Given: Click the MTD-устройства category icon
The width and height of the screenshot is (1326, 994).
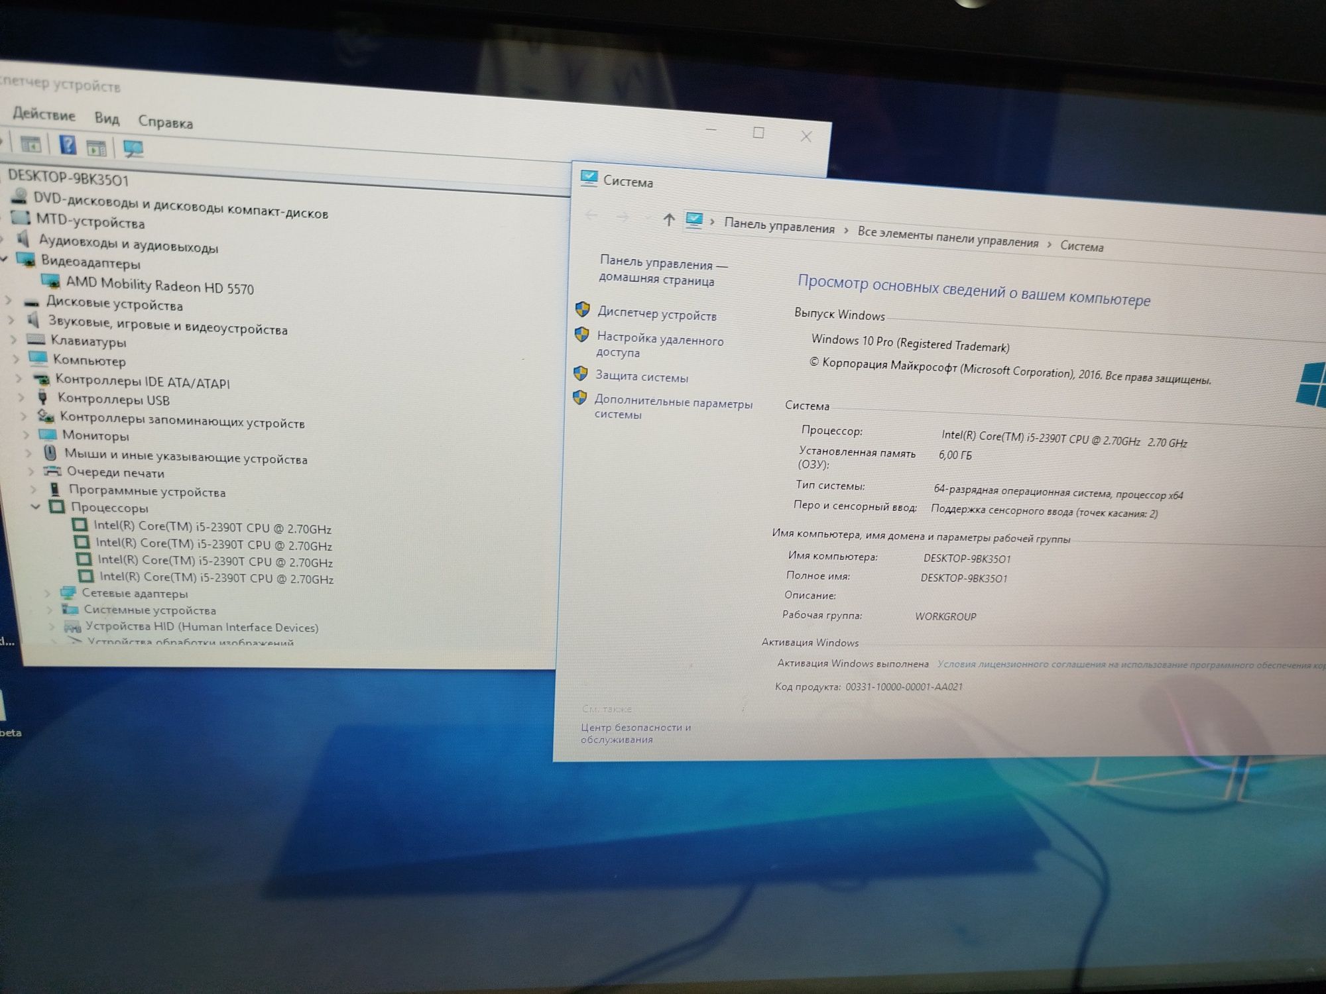Looking at the screenshot, I should pos(21,217).
